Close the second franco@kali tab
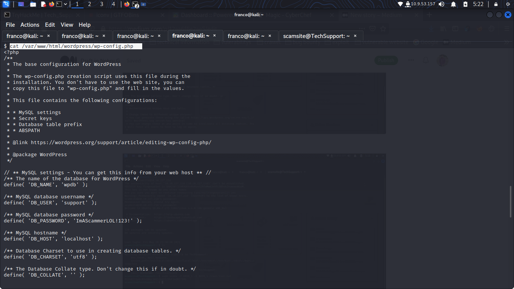This screenshot has width=514, height=289. 104,36
